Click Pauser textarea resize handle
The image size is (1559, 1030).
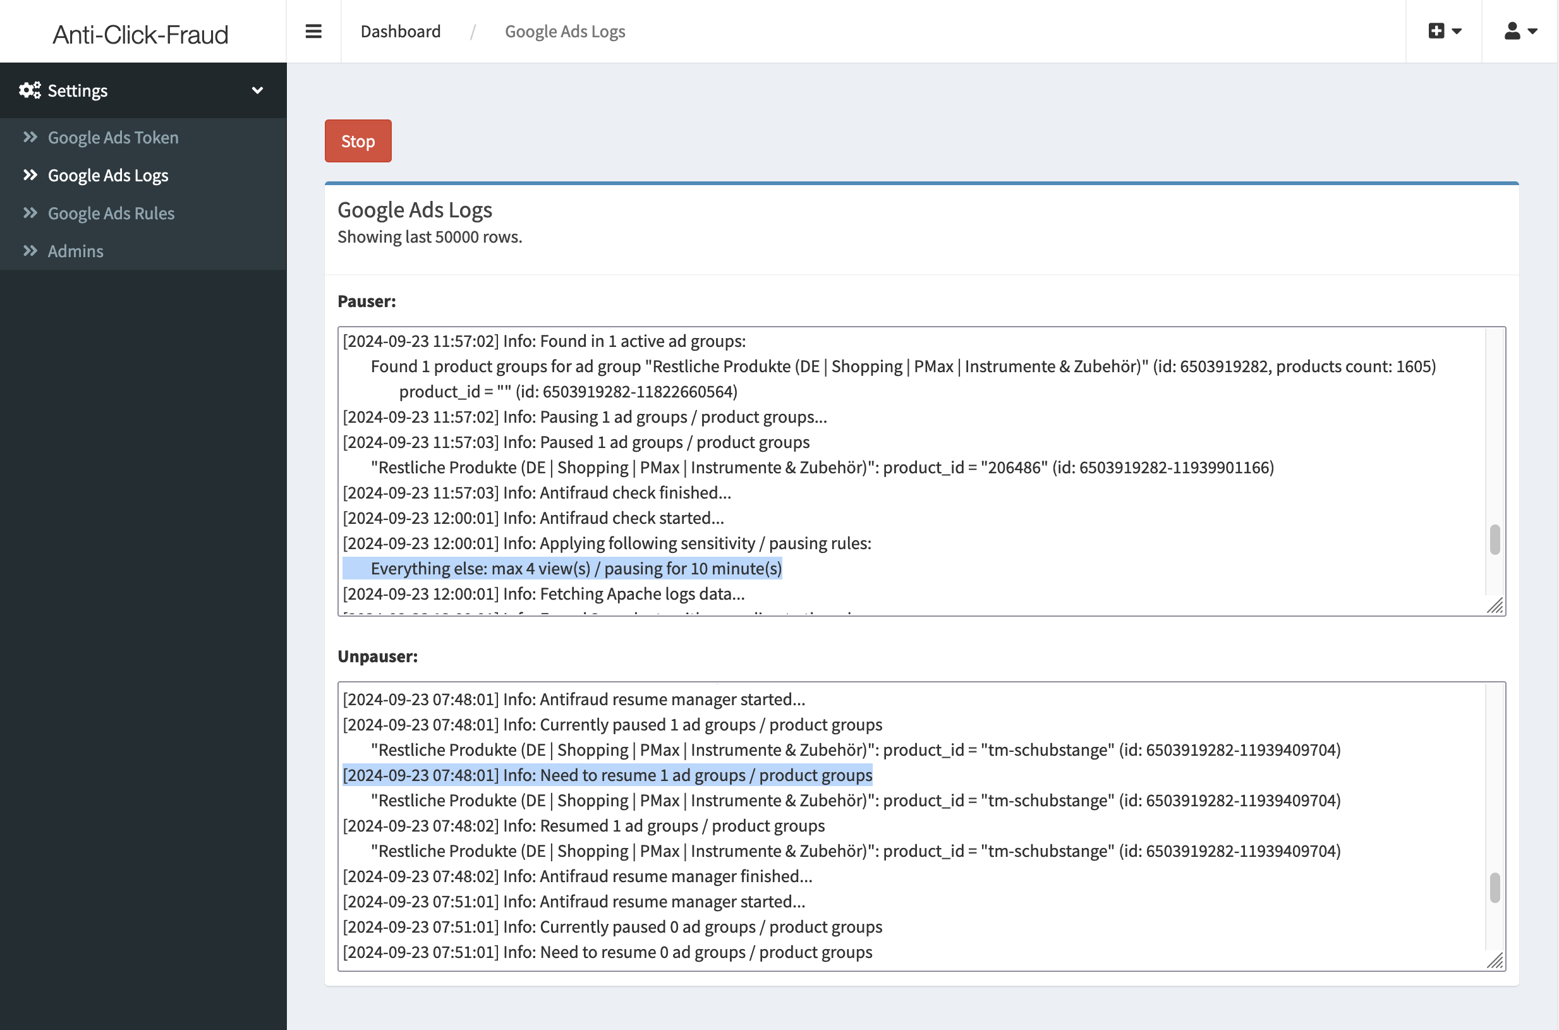(x=1495, y=605)
